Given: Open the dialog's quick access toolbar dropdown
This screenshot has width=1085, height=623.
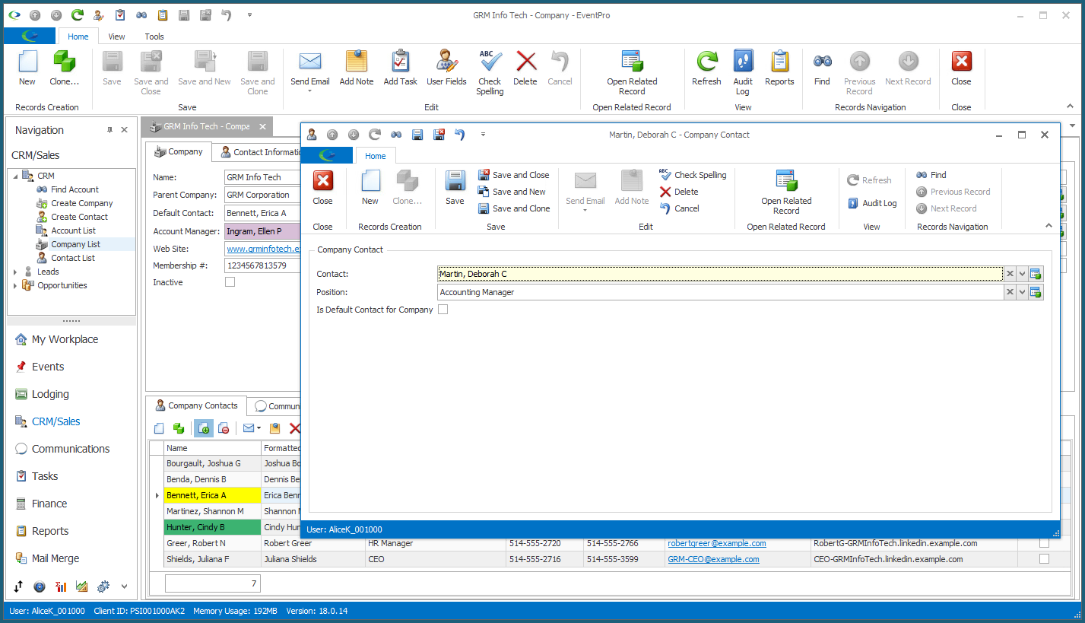Looking at the screenshot, I should pyautogui.click(x=482, y=135).
